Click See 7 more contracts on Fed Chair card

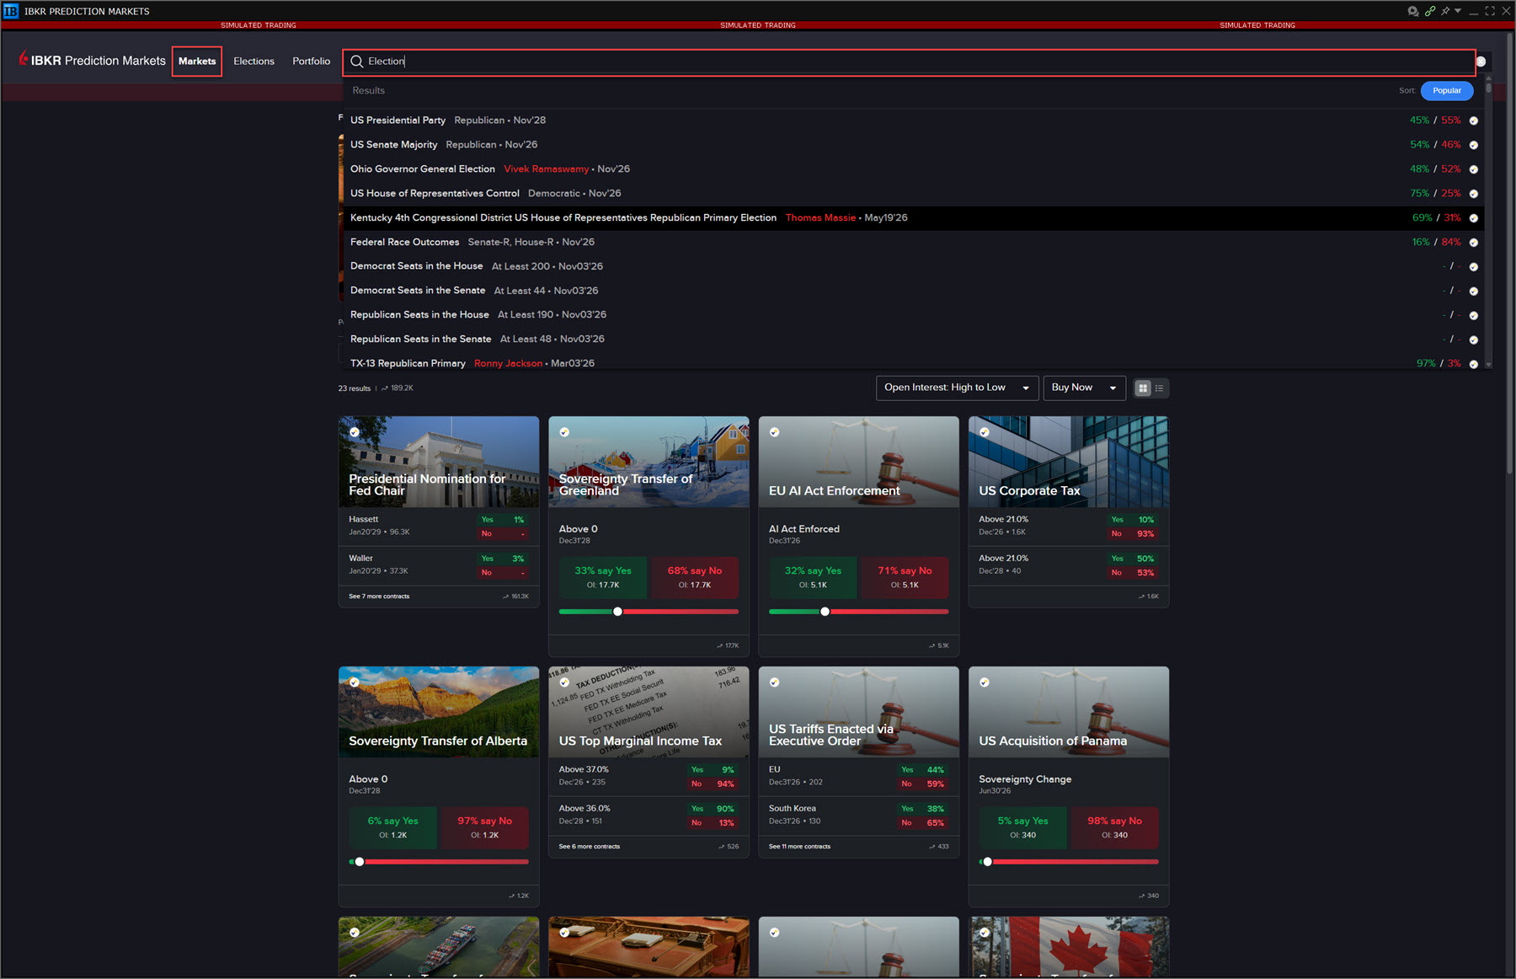(x=379, y=596)
